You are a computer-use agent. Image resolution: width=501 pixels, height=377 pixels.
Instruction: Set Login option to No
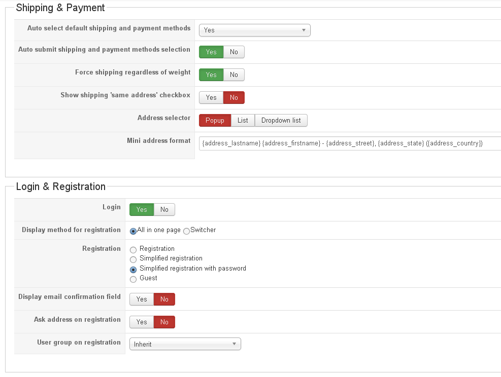tap(164, 210)
